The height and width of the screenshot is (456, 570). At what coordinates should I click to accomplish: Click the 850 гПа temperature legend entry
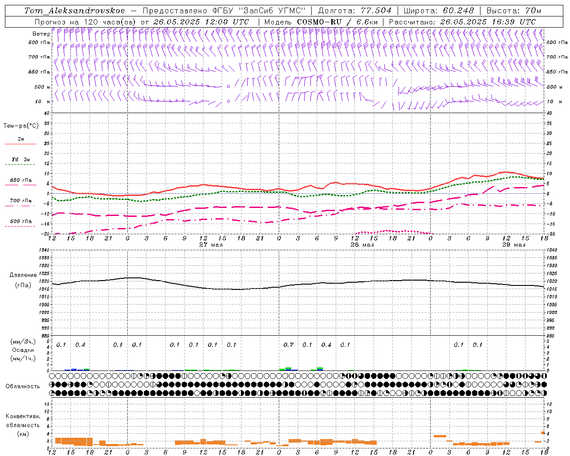point(20,180)
